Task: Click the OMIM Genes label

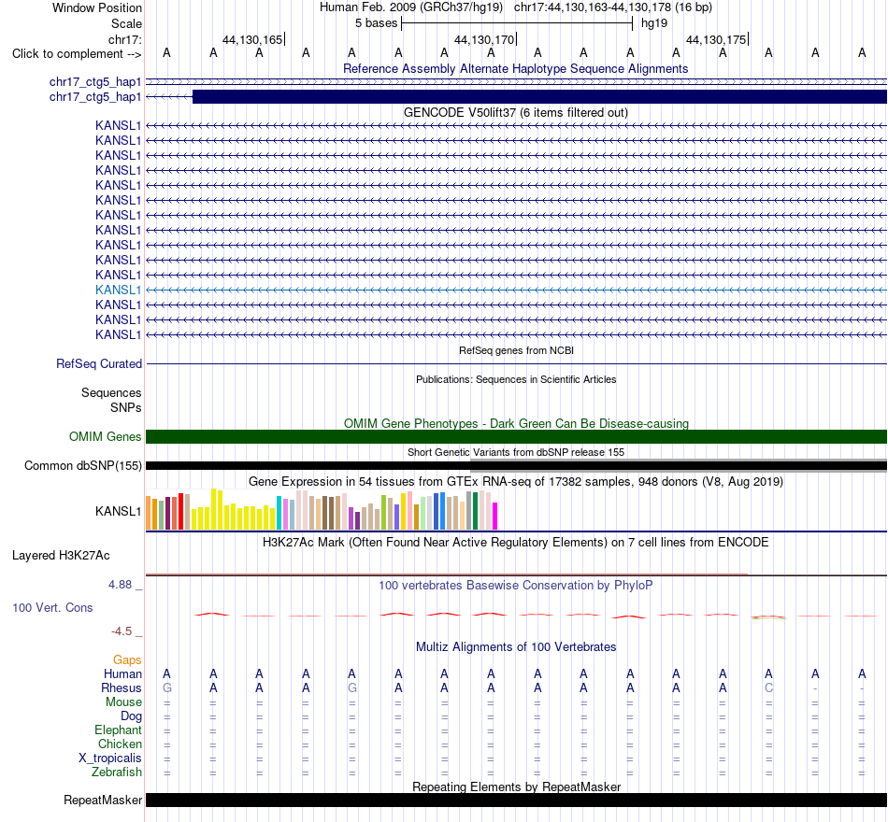Action: pyautogui.click(x=105, y=436)
